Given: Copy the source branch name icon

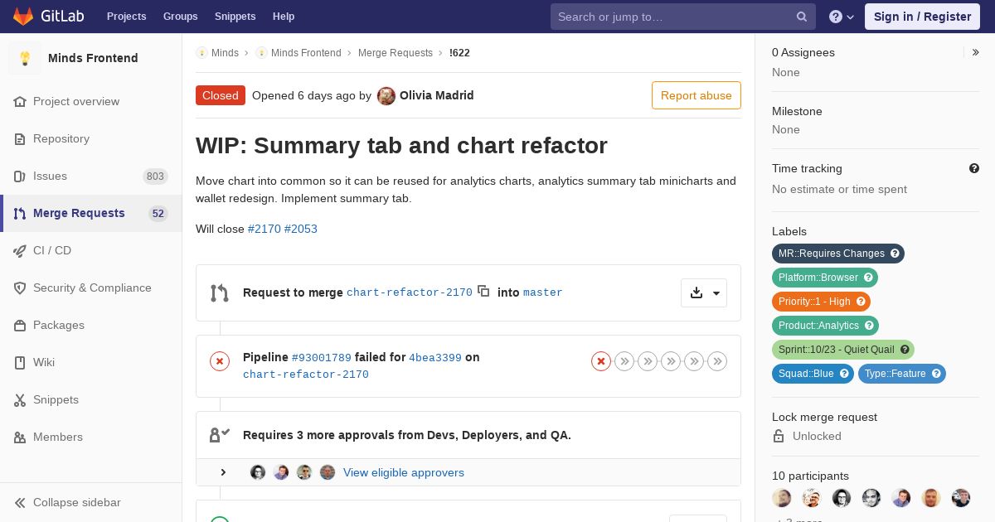Looking at the screenshot, I should (483, 291).
